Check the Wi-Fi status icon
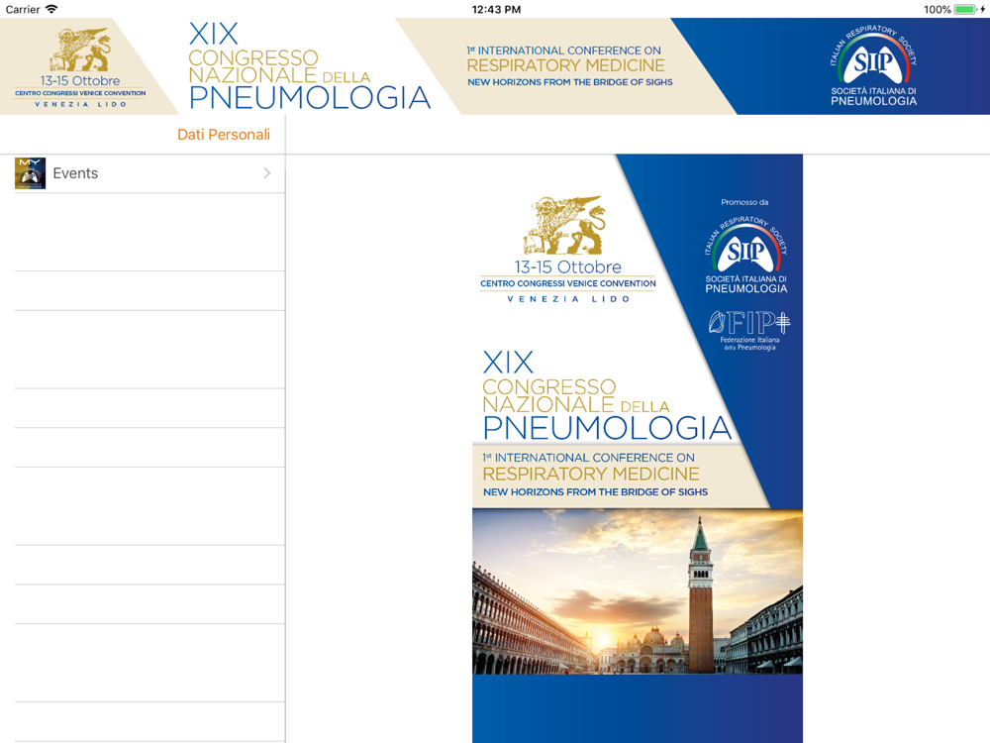 (51, 9)
